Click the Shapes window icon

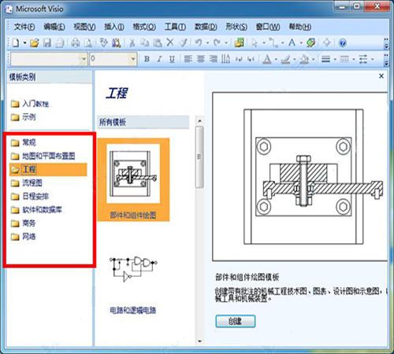[239, 42]
